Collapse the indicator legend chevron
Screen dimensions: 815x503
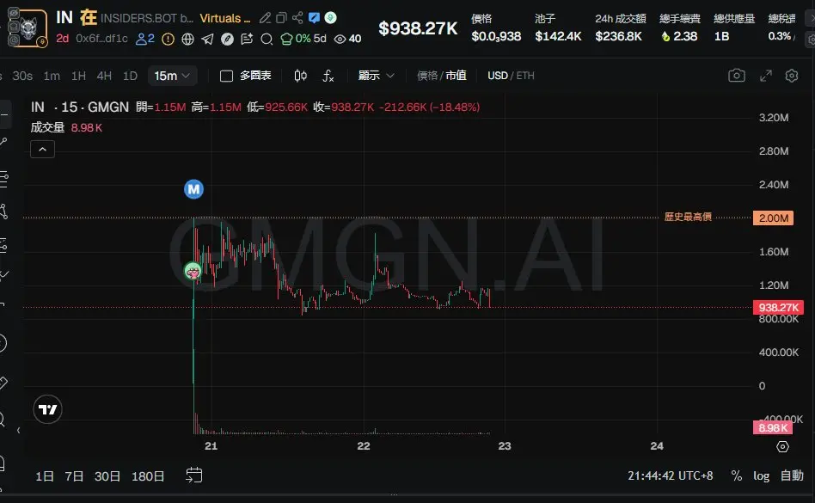(43, 150)
